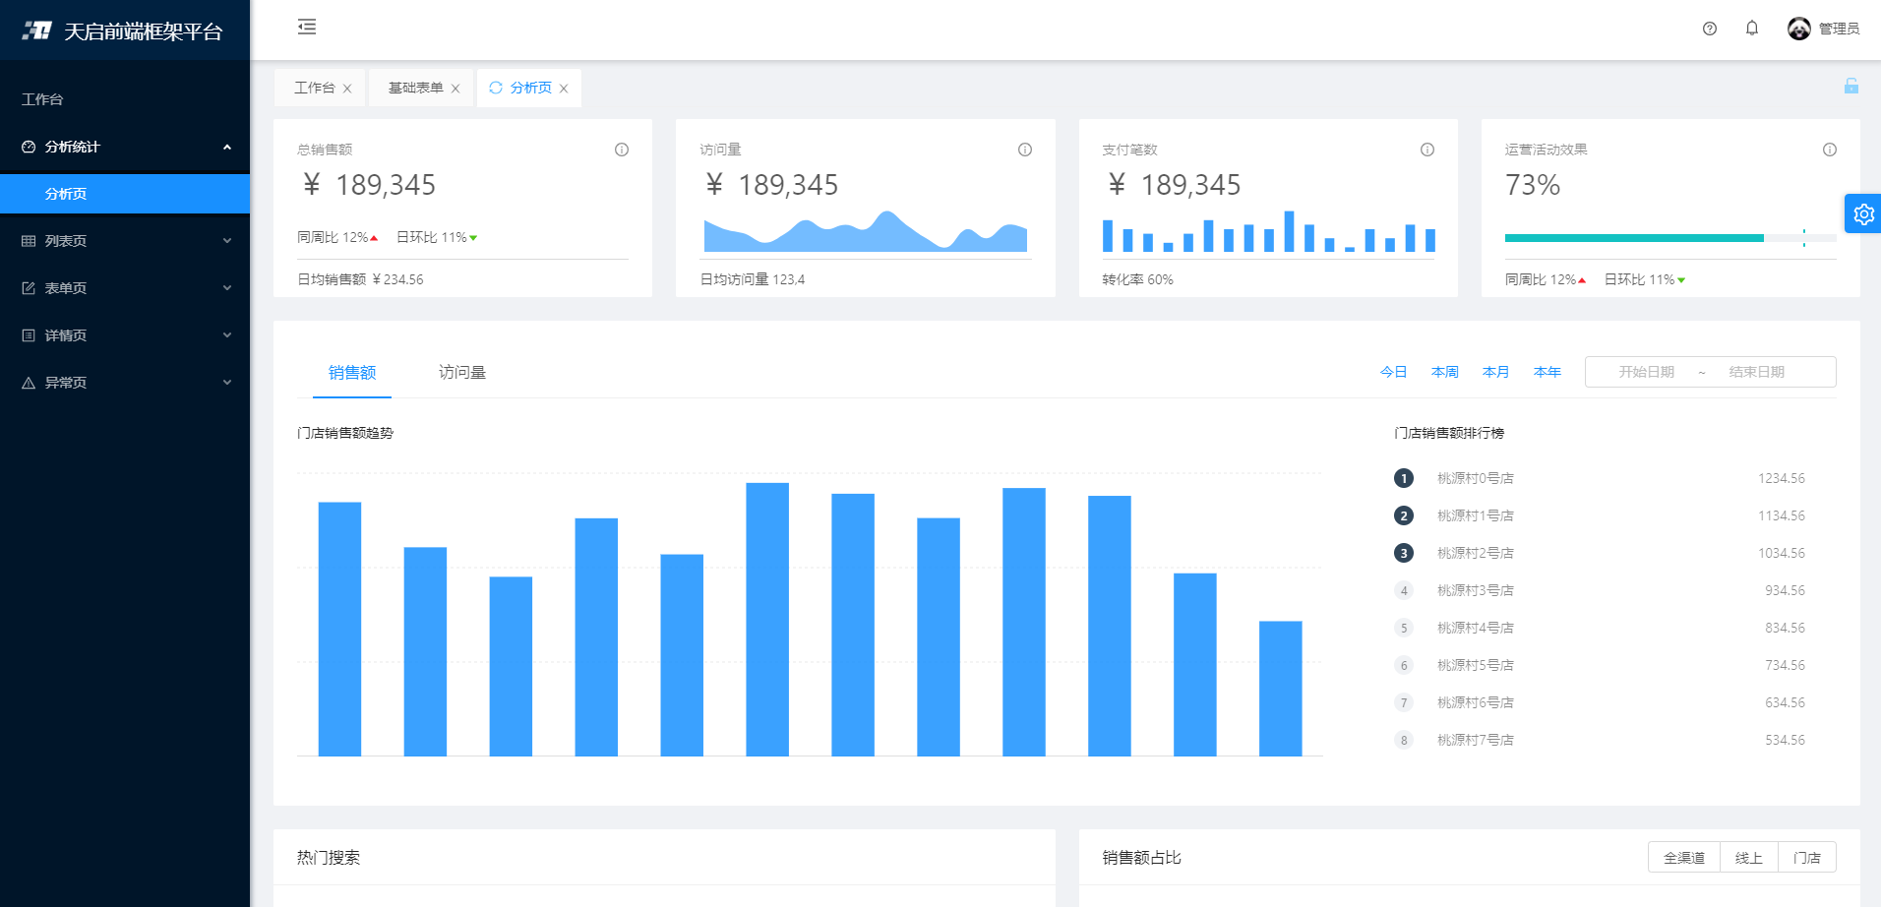Filter by 本月
1881x907 pixels.
[x=1495, y=372]
